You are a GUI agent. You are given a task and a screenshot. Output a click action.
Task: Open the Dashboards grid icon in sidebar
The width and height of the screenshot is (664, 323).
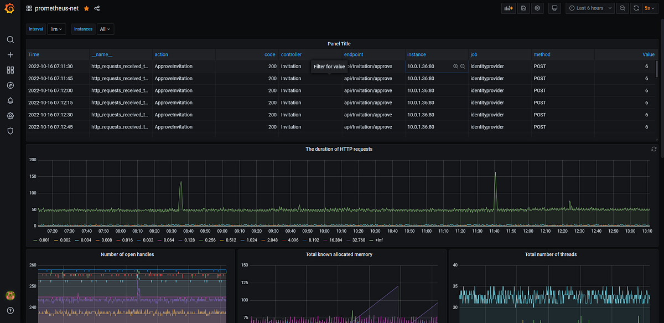click(10, 70)
